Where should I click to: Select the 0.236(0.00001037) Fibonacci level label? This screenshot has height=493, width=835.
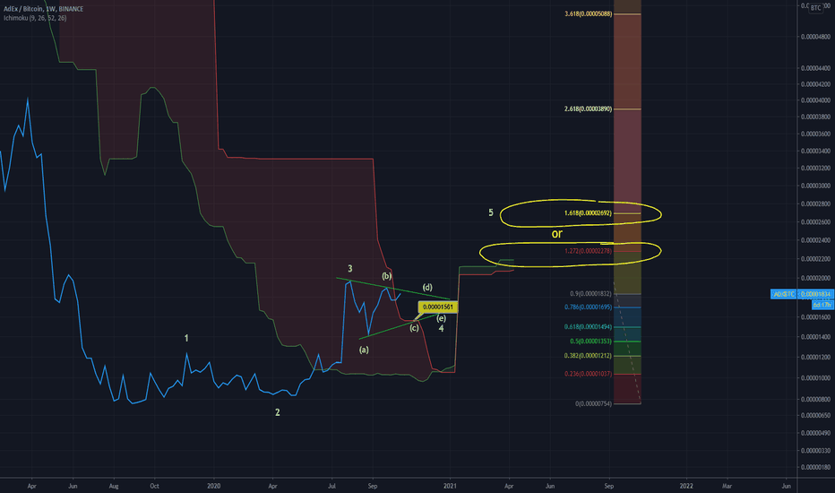tap(589, 374)
